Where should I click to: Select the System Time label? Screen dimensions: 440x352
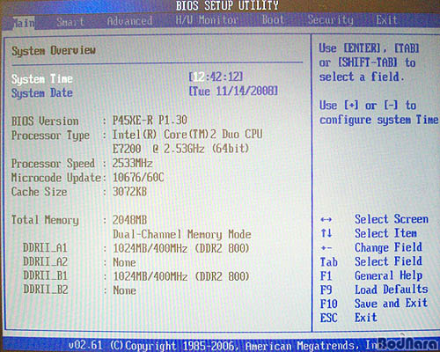click(x=42, y=79)
